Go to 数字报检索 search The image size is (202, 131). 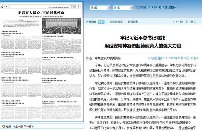pyautogui.click(x=116, y=22)
